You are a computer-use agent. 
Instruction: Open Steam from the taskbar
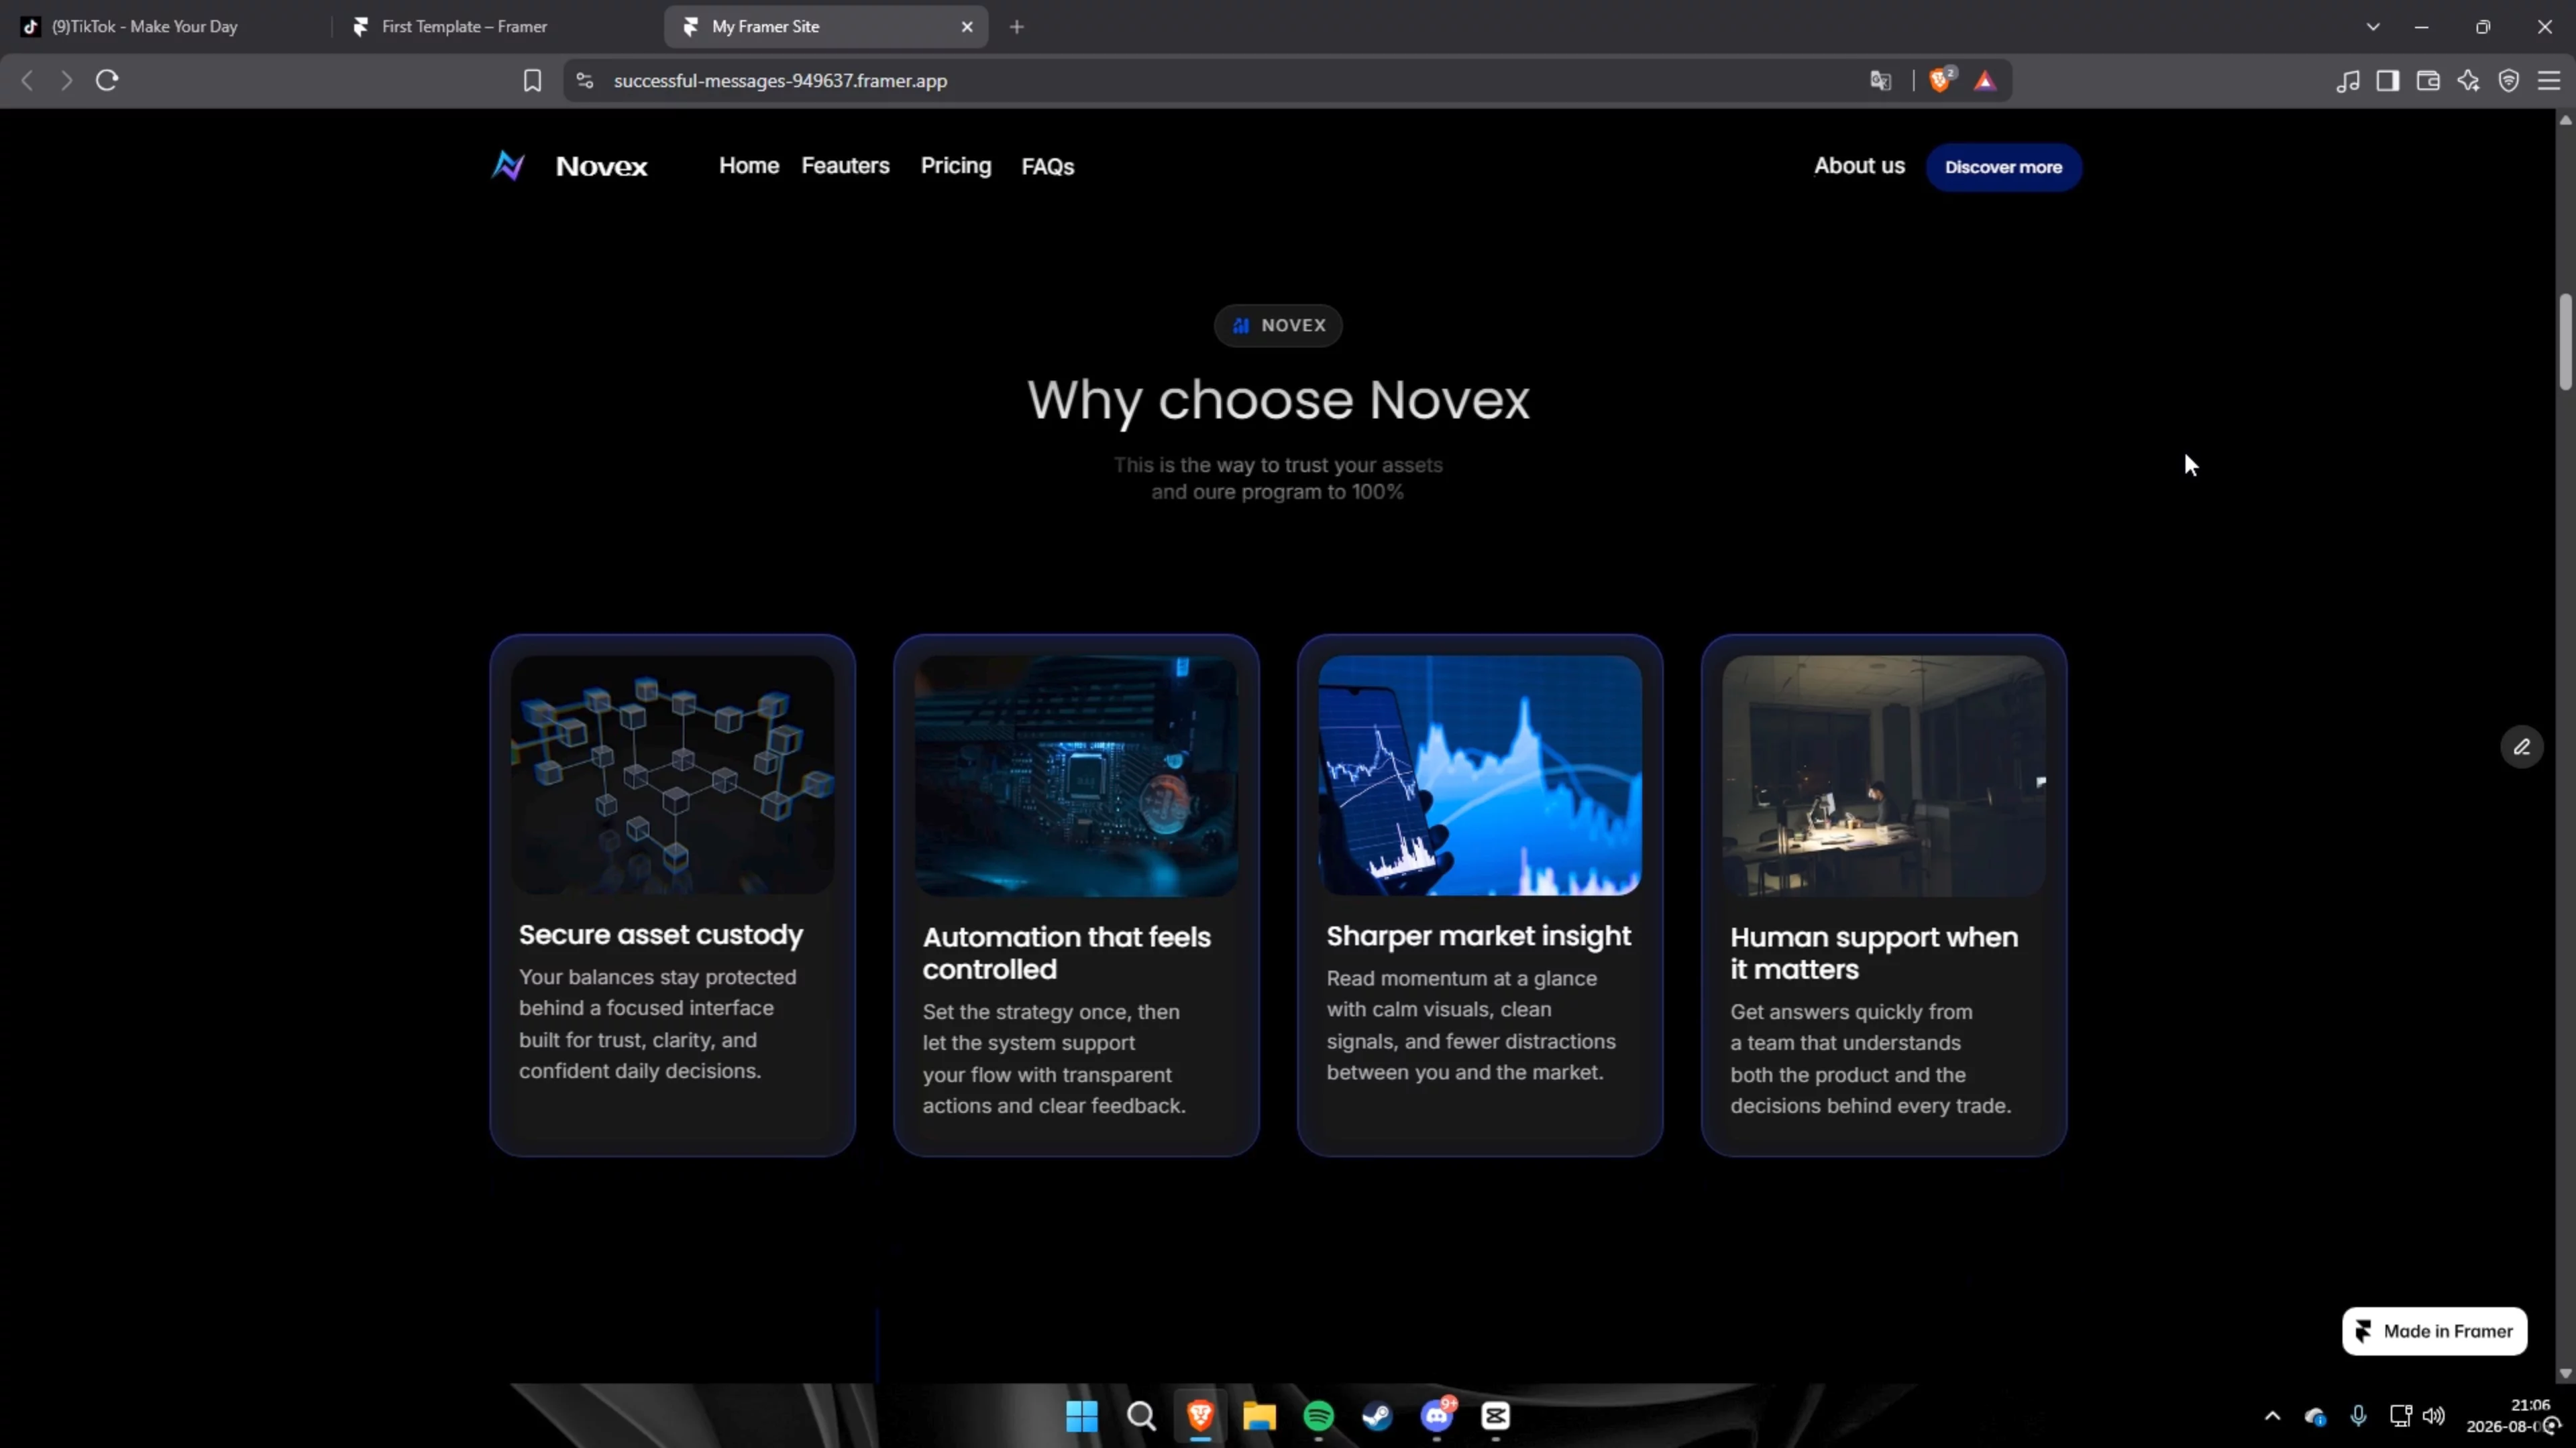1377,1416
